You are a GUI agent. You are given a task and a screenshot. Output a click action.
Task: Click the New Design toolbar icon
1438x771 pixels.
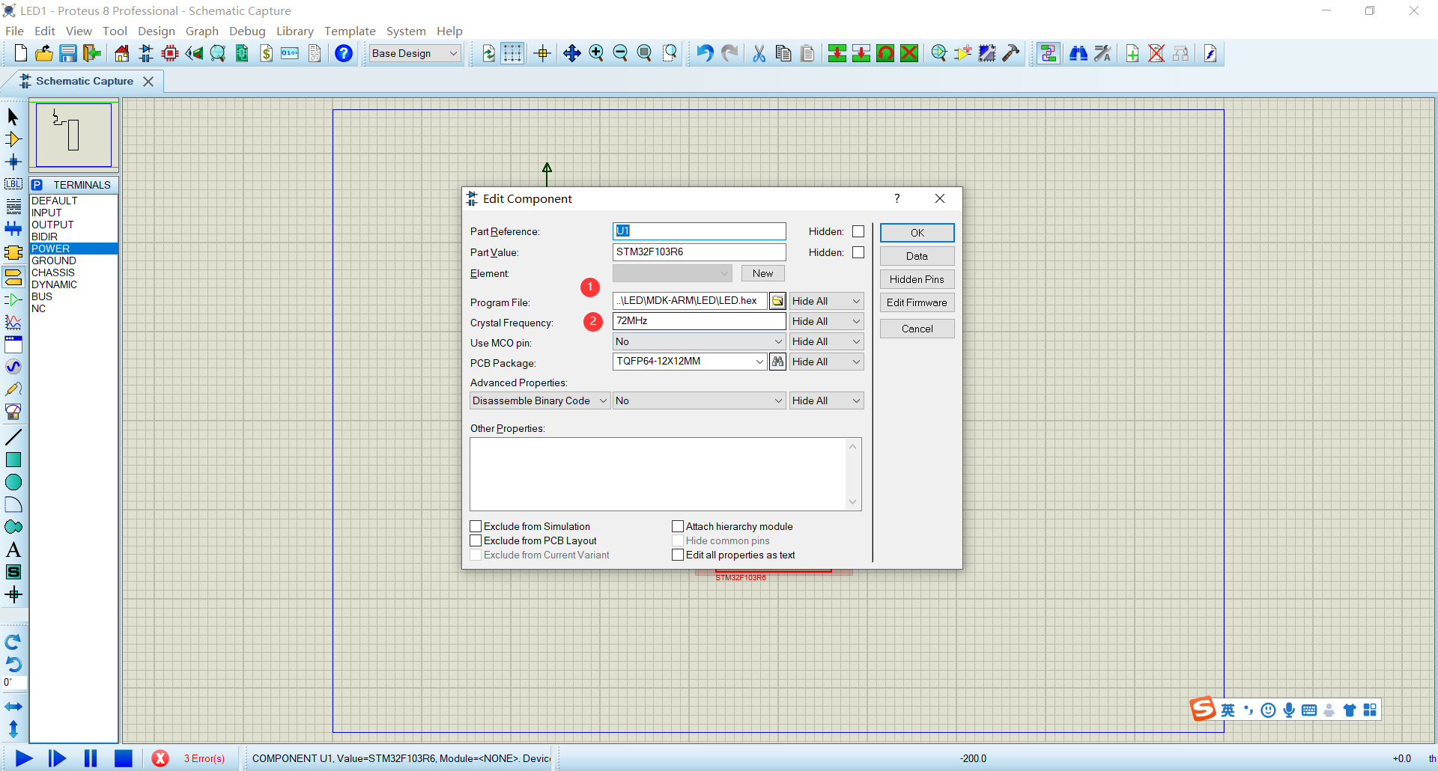pos(20,53)
